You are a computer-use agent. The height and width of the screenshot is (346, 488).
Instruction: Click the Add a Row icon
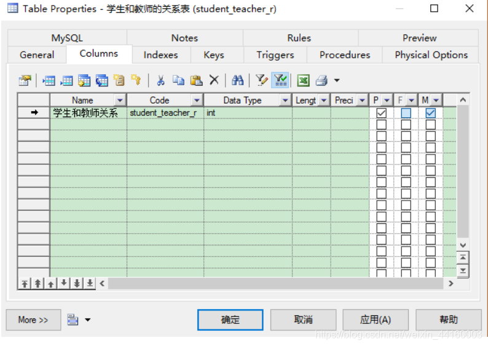tap(66, 80)
